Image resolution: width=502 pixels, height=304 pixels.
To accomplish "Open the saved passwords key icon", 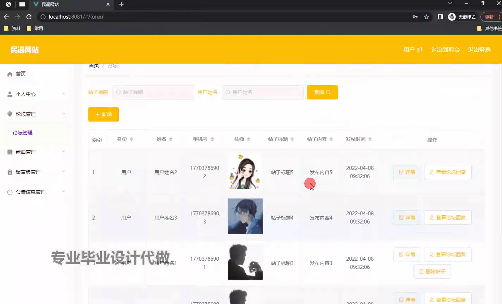I will [x=415, y=17].
